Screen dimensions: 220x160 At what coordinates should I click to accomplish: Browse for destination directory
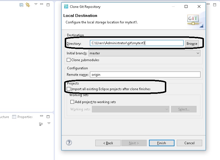(x=192, y=44)
